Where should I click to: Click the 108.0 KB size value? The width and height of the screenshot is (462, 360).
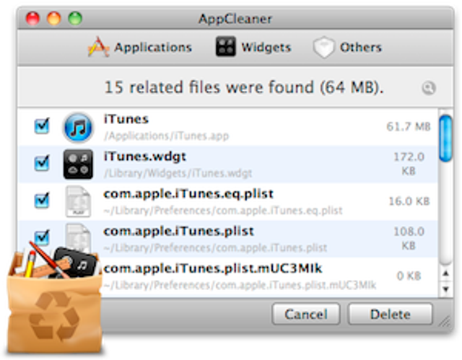coord(409,238)
